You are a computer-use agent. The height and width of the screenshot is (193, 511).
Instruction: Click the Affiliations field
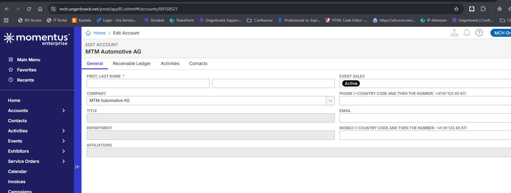pos(299,152)
